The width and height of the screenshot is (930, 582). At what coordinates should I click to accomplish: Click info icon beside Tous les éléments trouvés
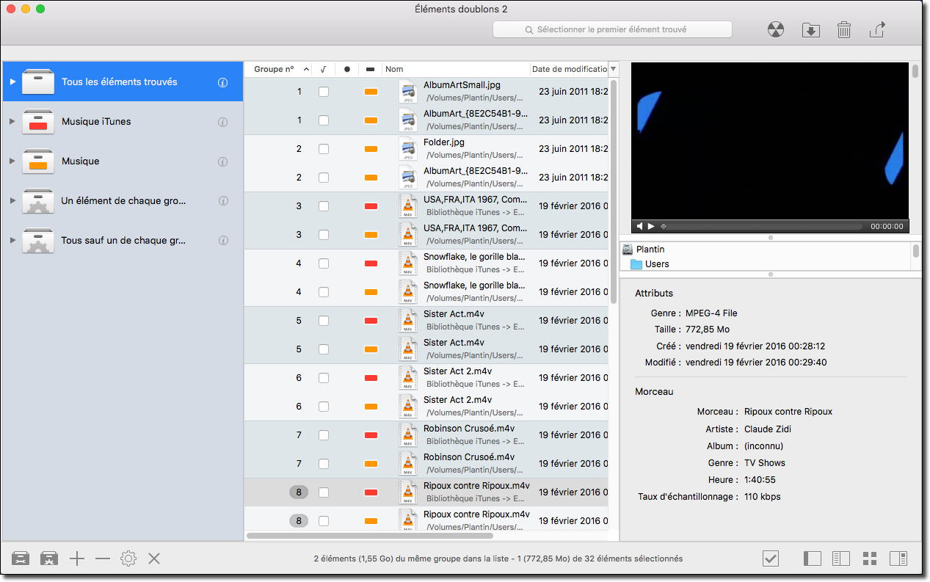point(223,82)
